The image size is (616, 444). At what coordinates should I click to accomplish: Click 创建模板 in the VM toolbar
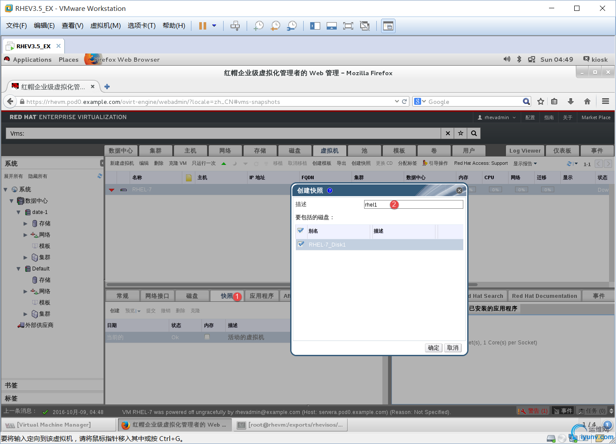coord(322,163)
